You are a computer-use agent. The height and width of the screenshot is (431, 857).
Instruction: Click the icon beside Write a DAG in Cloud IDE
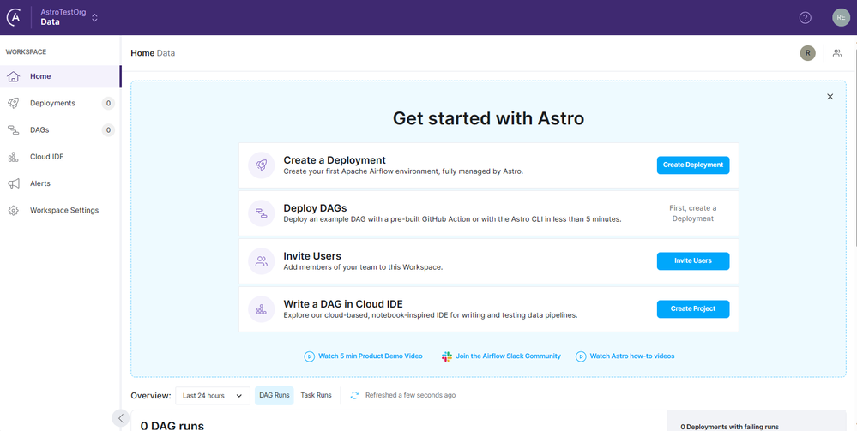pos(262,309)
